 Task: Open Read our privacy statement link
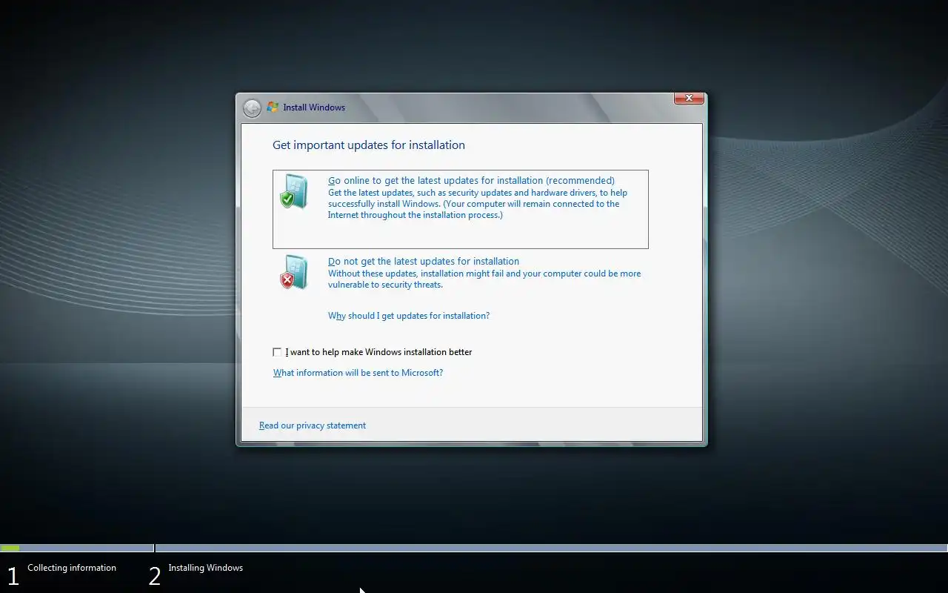click(313, 425)
